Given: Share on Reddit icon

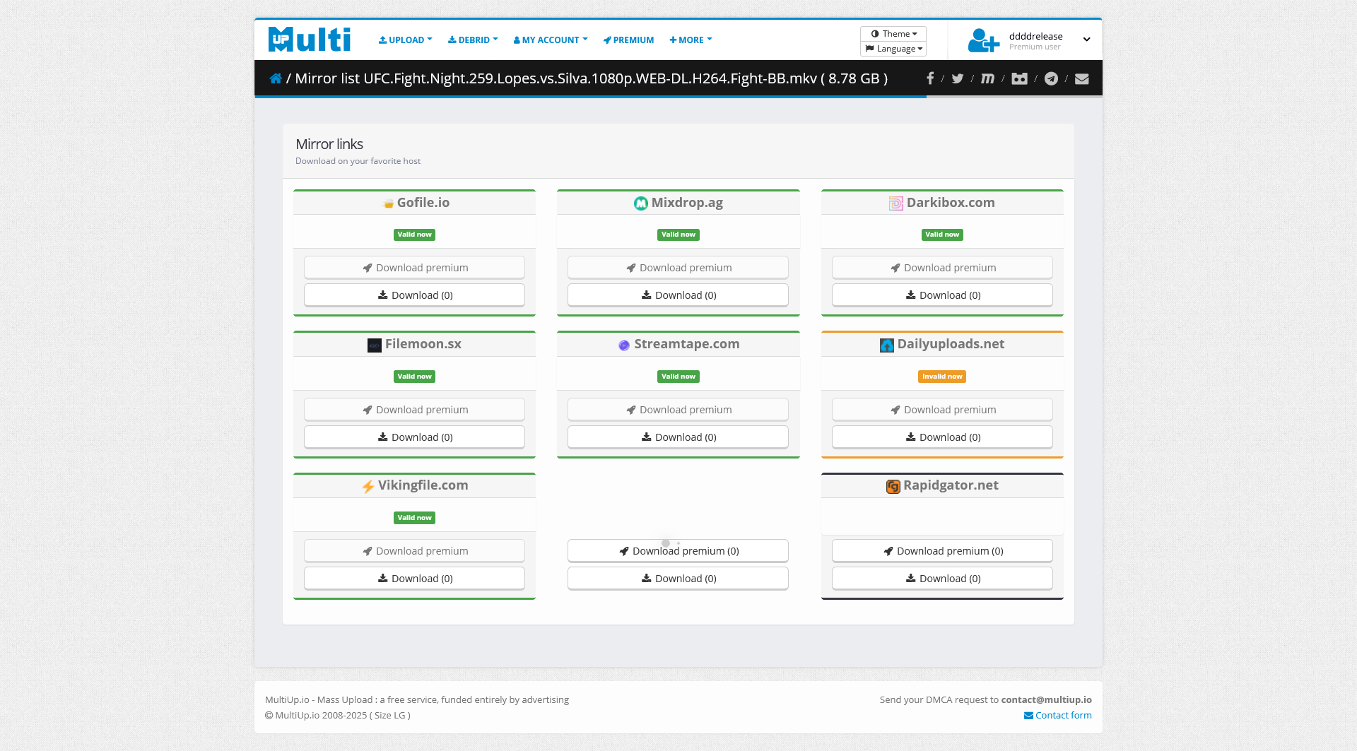Looking at the screenshot, I should click(x=1019, y=78).
